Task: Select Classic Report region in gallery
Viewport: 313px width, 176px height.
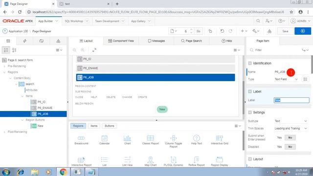Action: pos(150,140)
